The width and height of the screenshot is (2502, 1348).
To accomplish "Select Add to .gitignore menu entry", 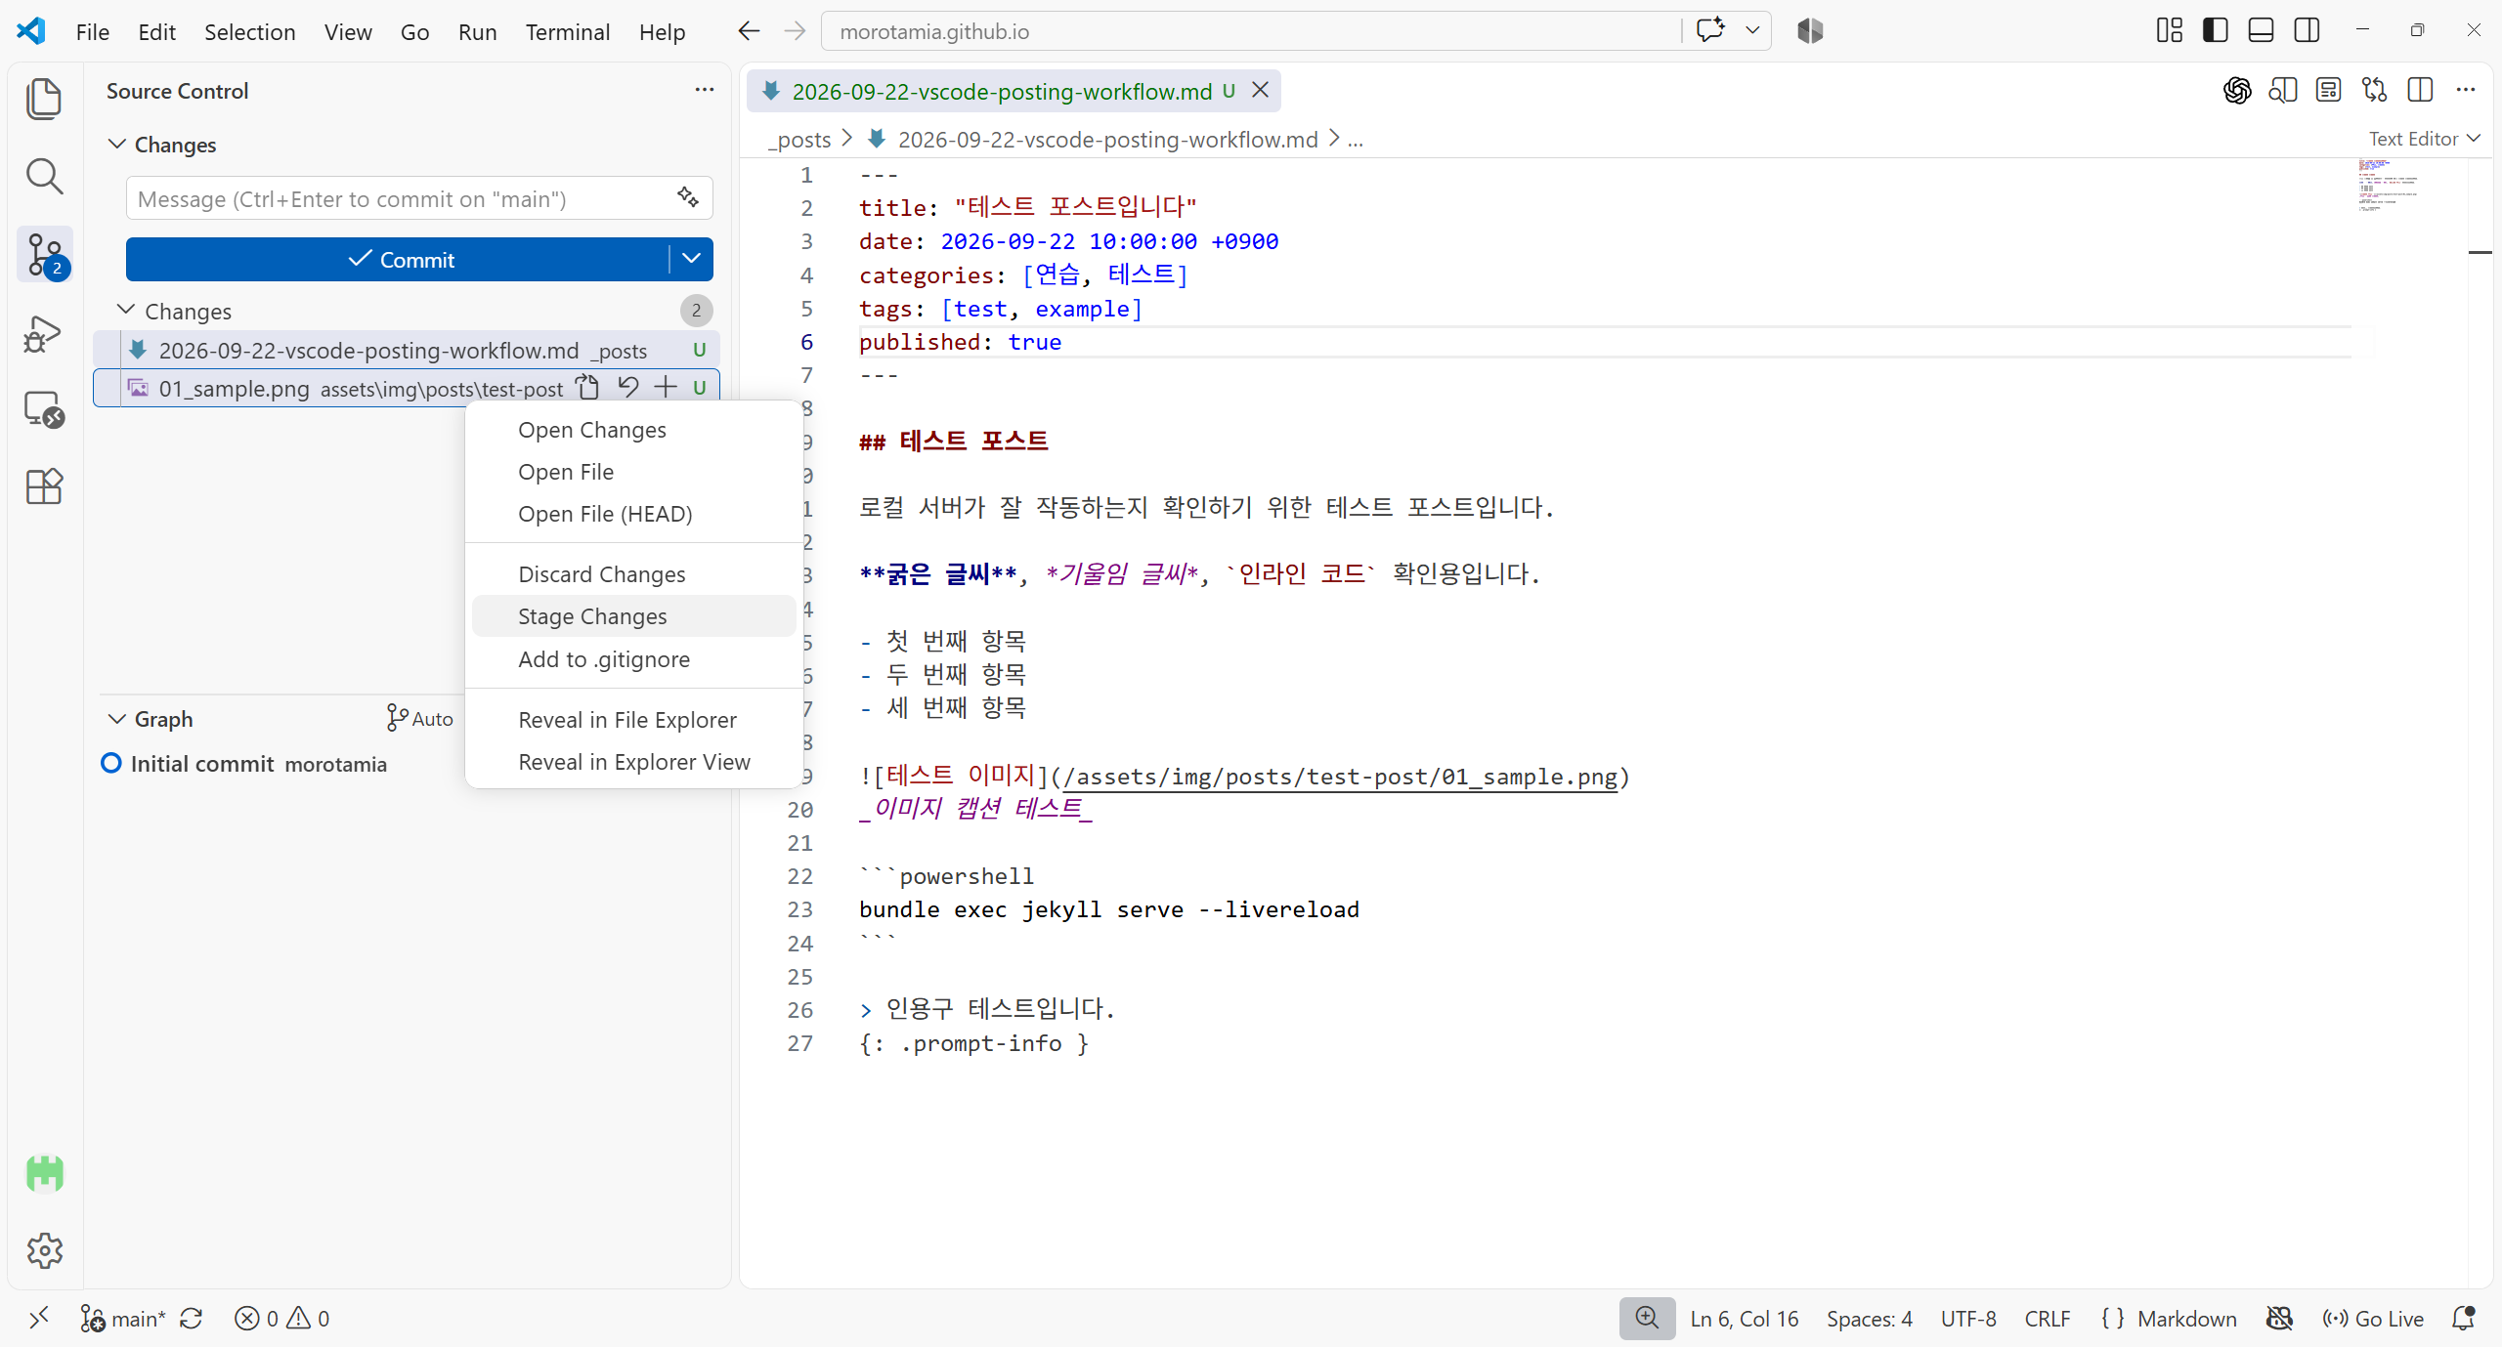I will click(633, 659).
